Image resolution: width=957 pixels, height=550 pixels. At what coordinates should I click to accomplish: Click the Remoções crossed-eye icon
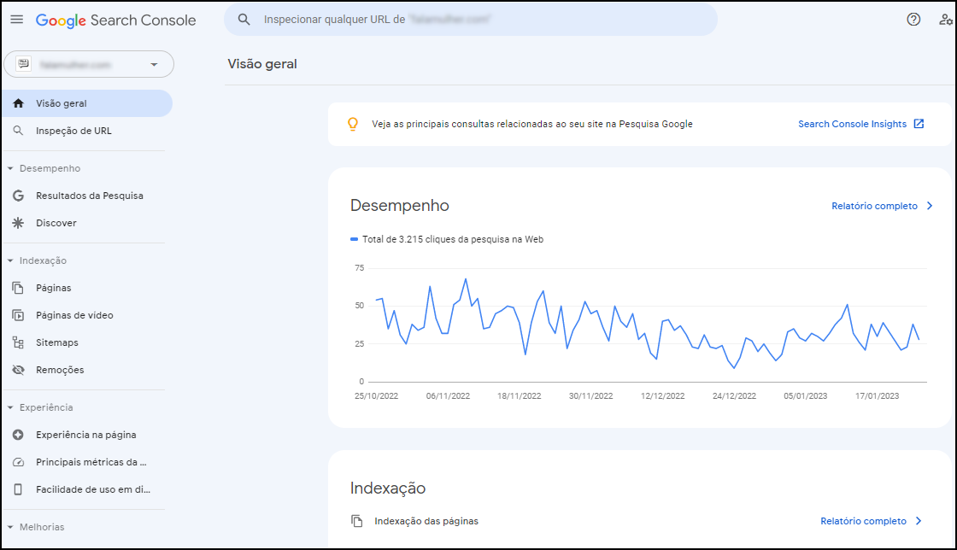[18, 370]
